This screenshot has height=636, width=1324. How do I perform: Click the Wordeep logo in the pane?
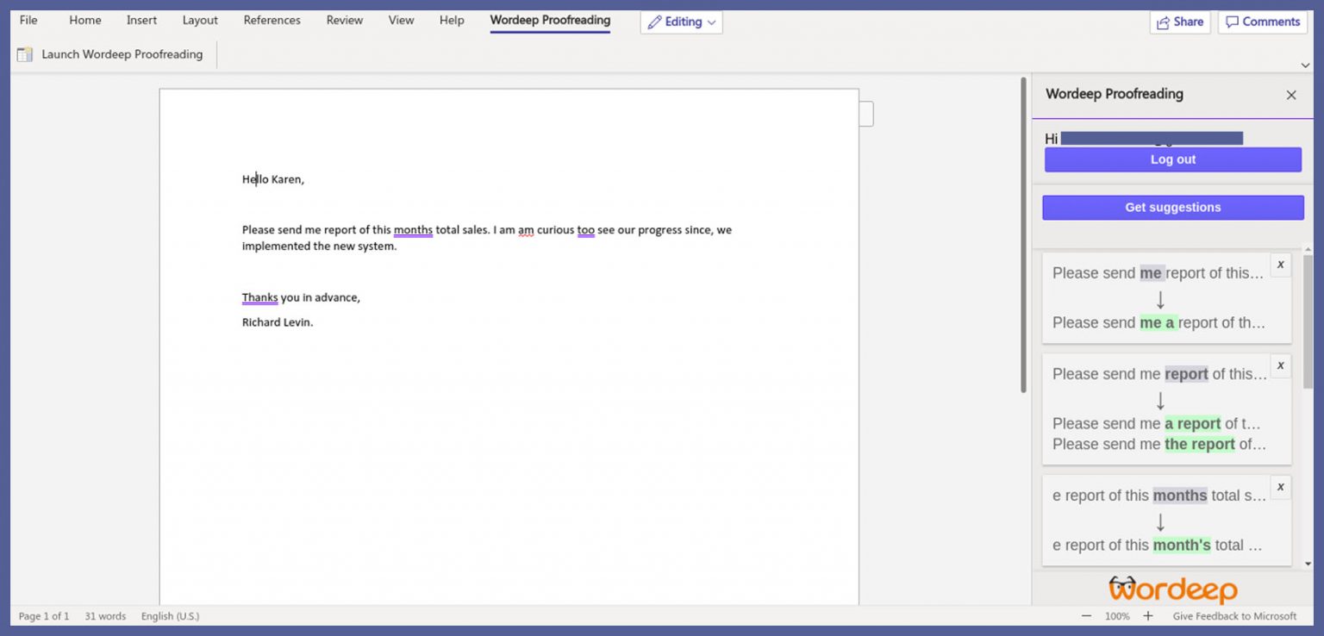click(x=1172, y=590)
